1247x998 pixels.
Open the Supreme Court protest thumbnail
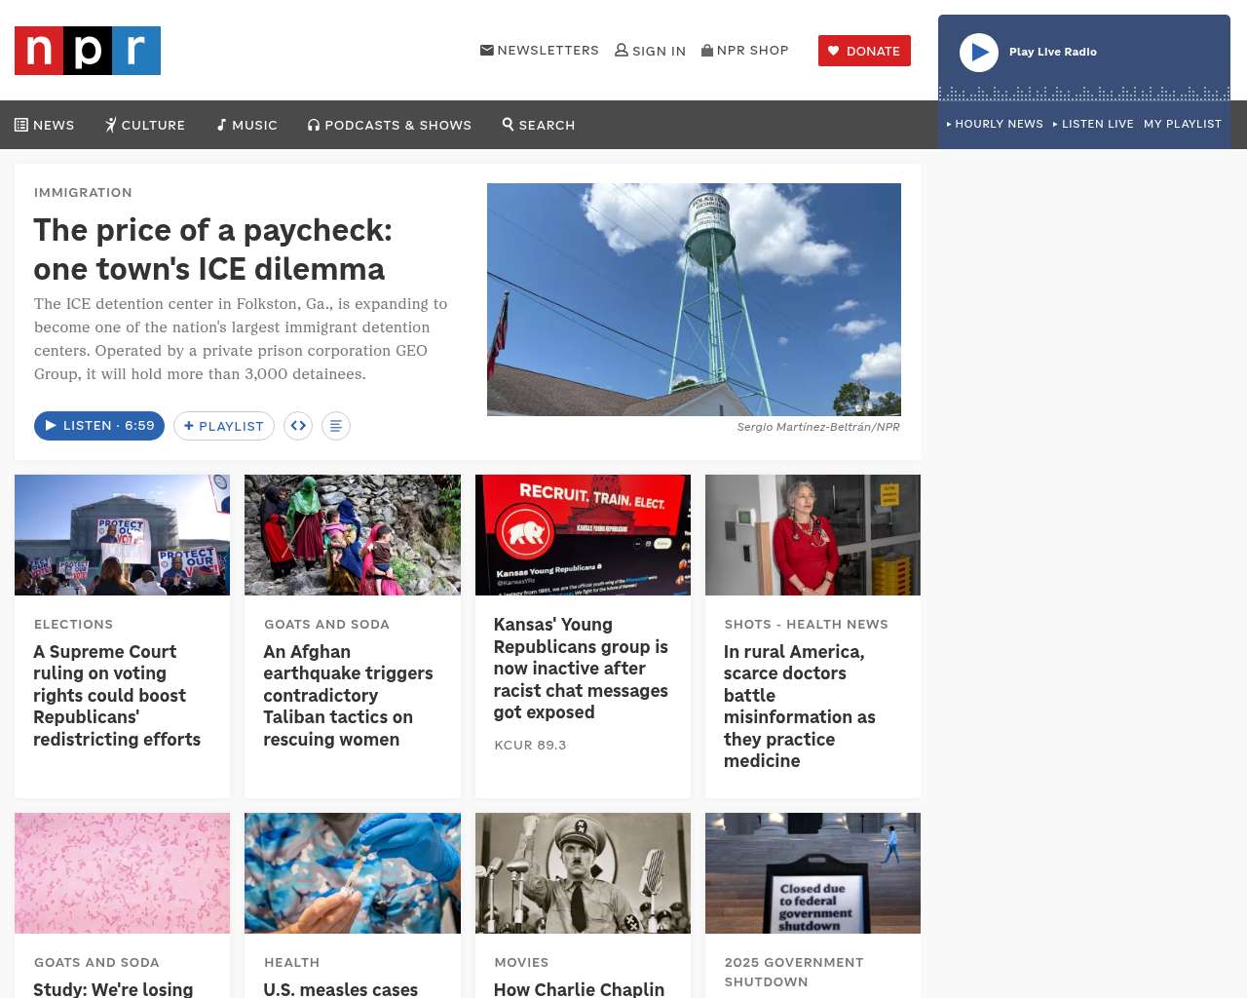click(123, 535)
